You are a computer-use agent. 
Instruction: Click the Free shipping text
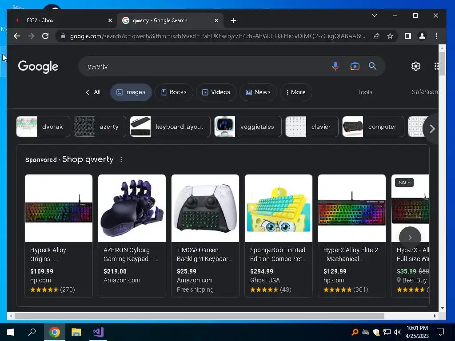click(x=195, y=289)
